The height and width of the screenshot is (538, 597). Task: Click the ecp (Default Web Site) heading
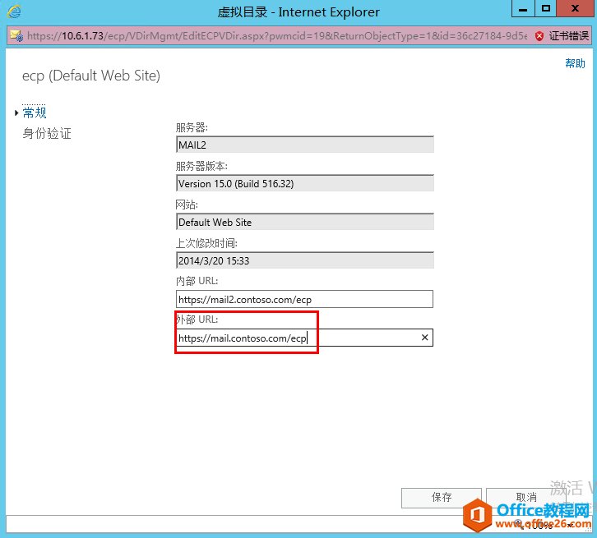click(91, 76)
